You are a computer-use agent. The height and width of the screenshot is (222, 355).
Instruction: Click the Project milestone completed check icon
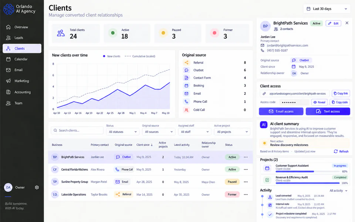pyautogui.click(x=270, y=214)
